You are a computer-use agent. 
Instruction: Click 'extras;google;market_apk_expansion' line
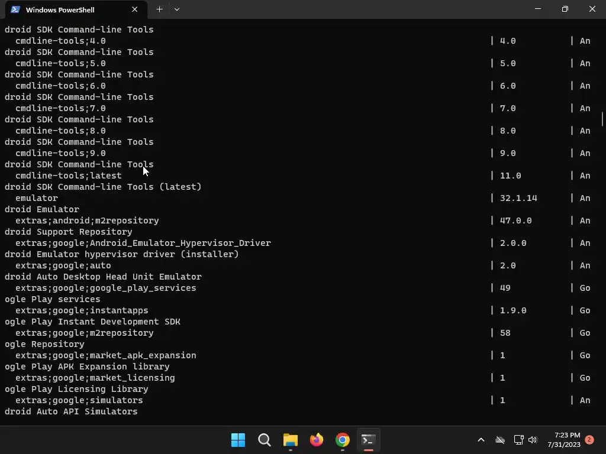point(105,355)
